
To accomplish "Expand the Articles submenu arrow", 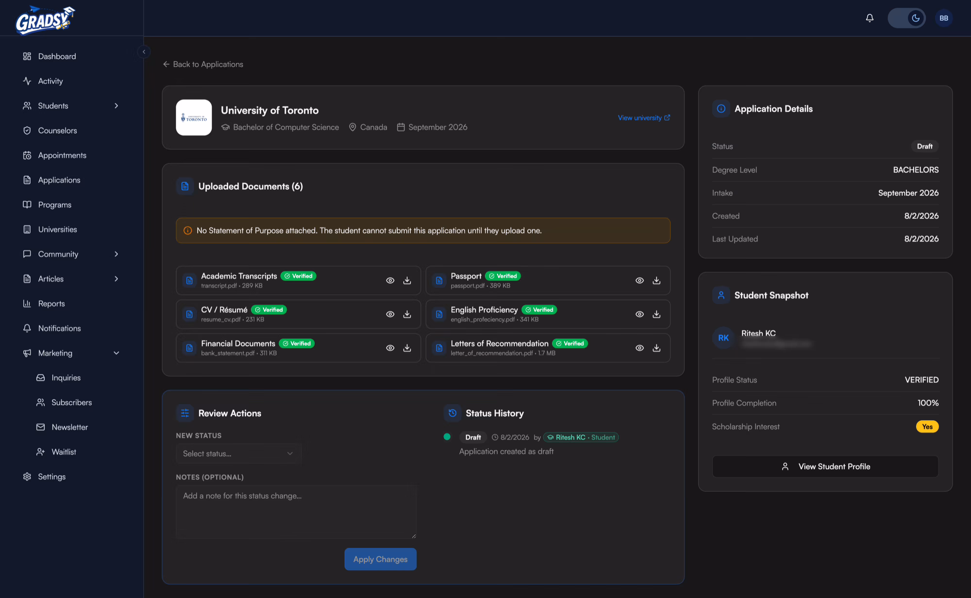I will coord(116,279).
